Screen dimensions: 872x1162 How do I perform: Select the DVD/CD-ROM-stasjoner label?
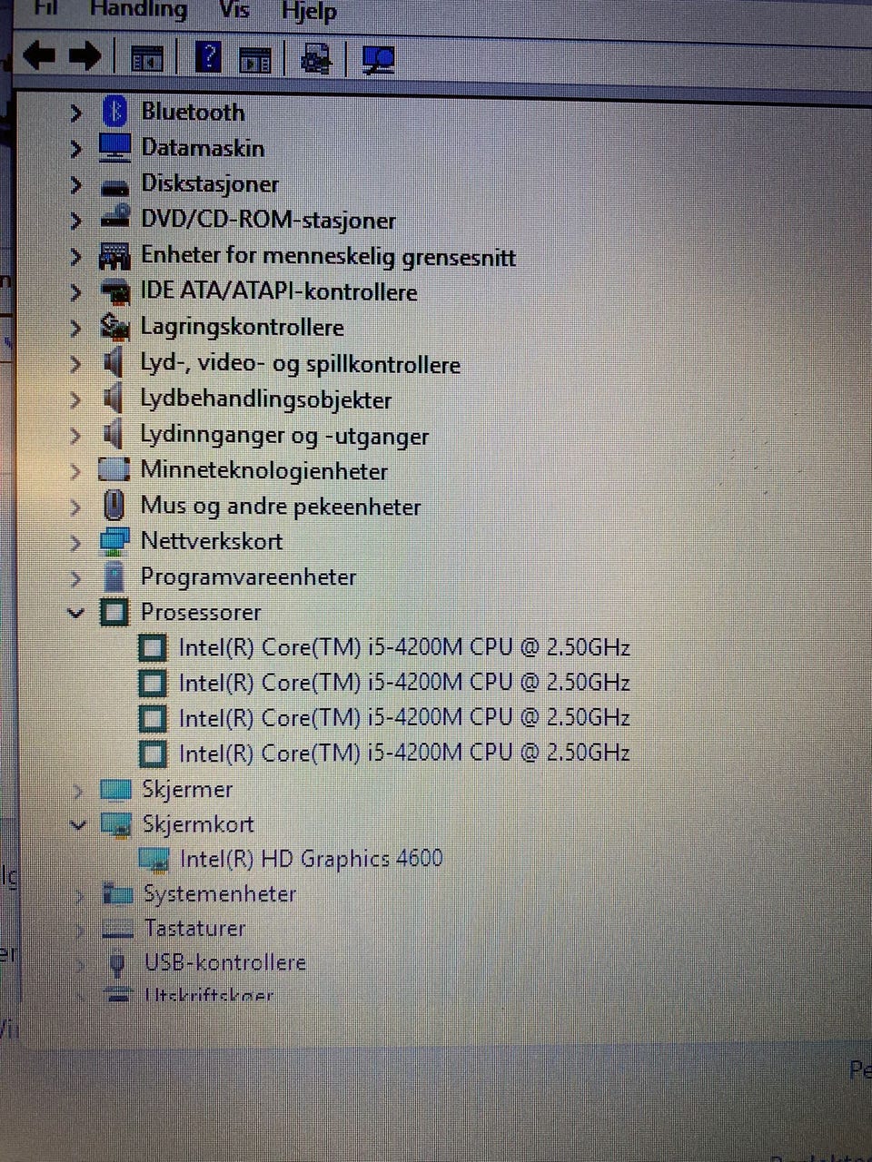269,220
